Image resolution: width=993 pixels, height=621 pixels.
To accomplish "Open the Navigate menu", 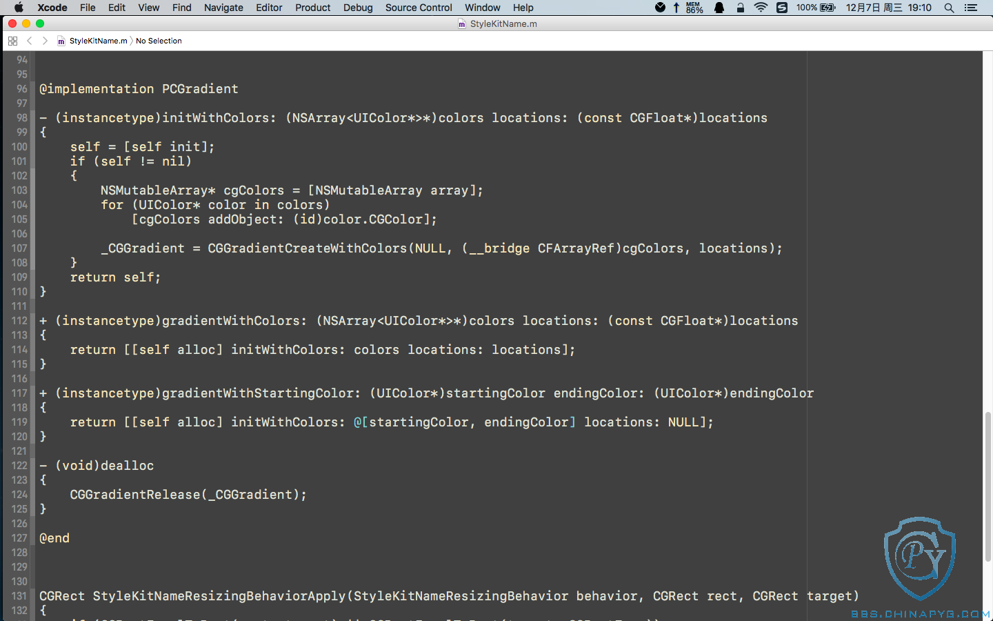I will 223,8.
